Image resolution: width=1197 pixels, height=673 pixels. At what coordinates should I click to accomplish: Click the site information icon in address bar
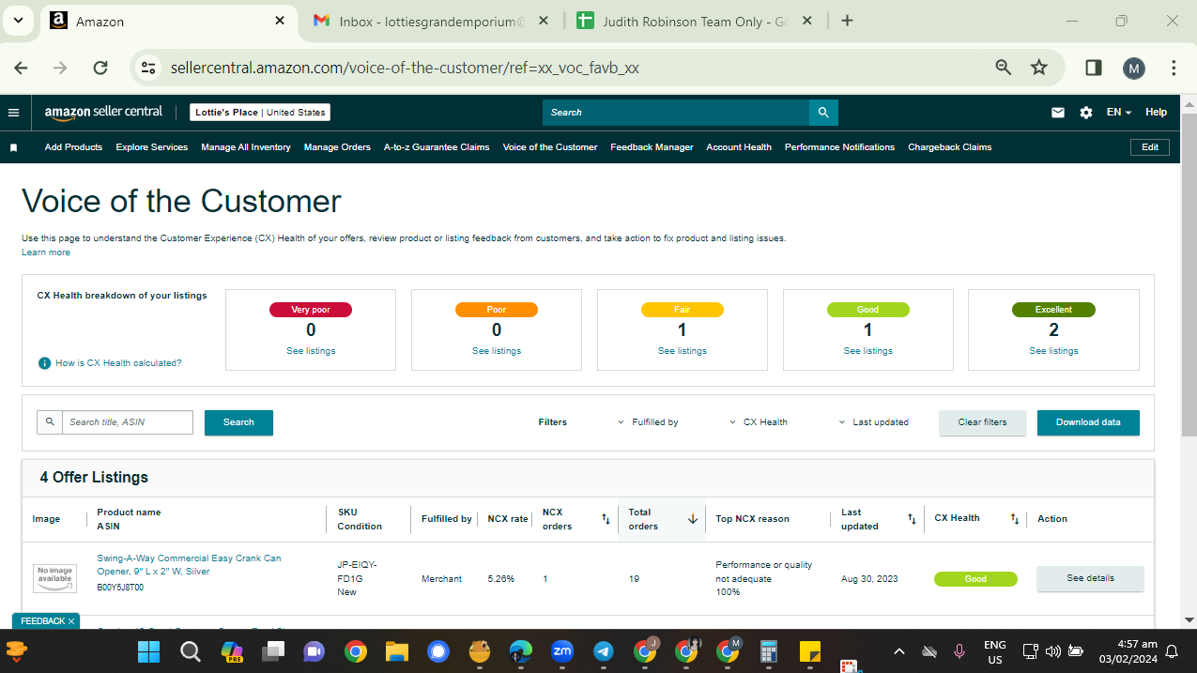pyautogui.click(x=147, y=68)
